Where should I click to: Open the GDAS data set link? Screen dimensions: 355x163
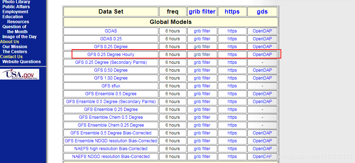coord(111,31)
